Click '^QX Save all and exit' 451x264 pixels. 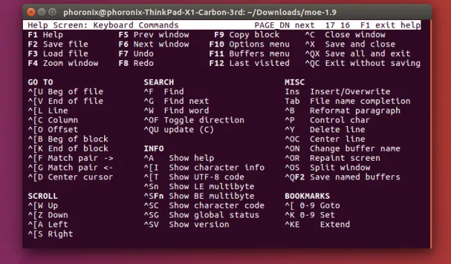tap(357, 54)
